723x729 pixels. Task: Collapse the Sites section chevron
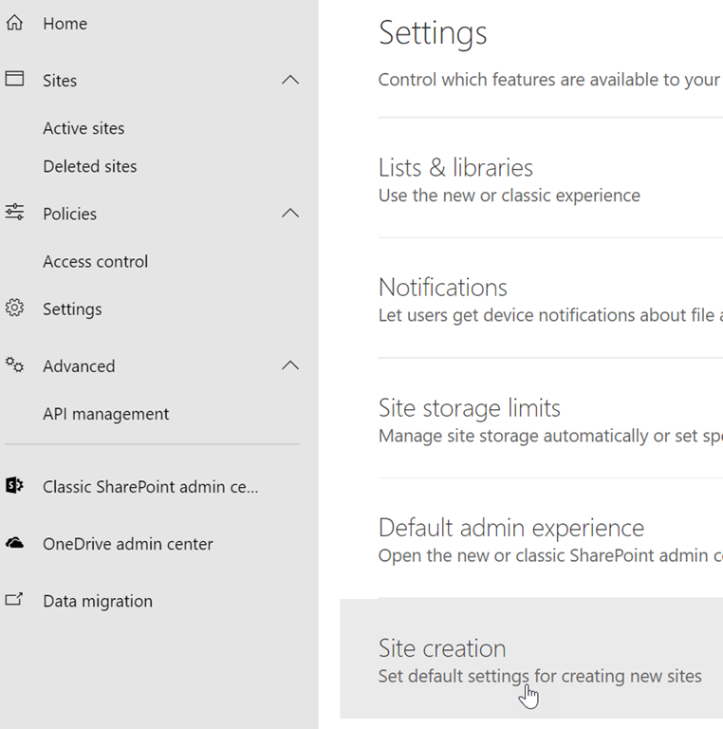tap(290, 81)
